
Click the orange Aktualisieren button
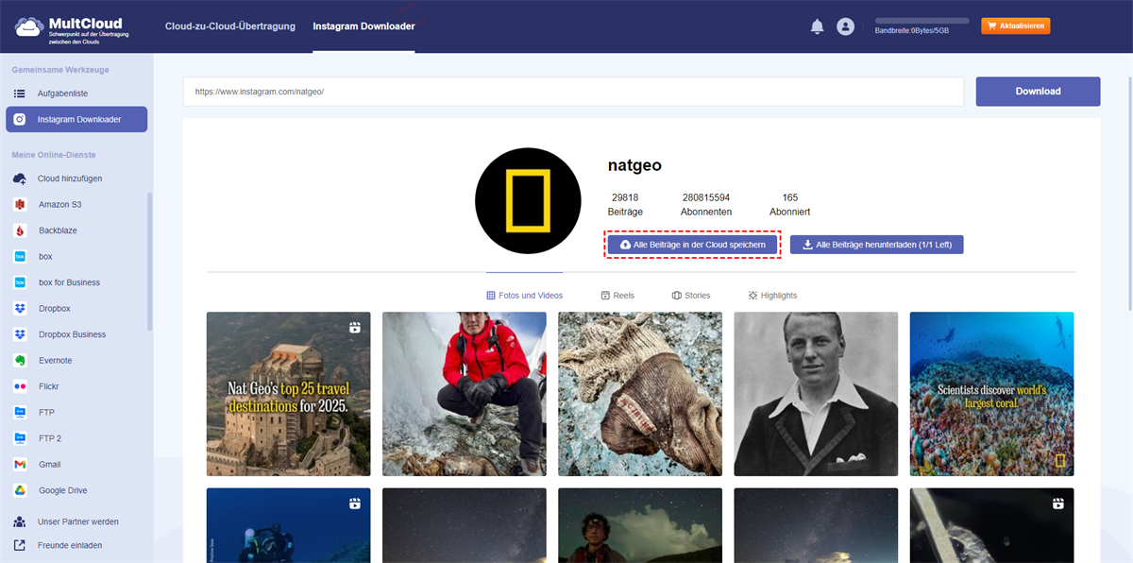(x=1015, y=26)
